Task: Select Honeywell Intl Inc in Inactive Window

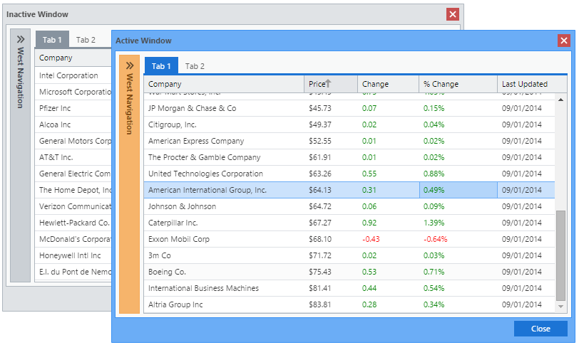Action: (x=73, y=255)
